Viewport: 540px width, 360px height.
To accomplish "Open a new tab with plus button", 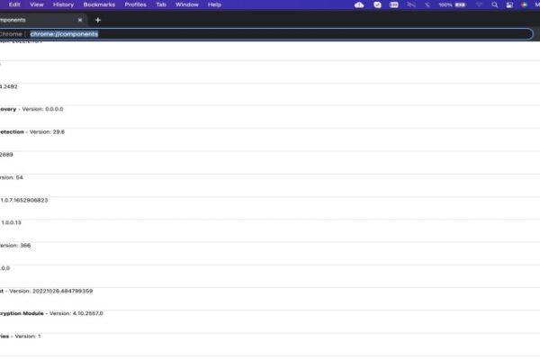I will (x=98, y=20).
